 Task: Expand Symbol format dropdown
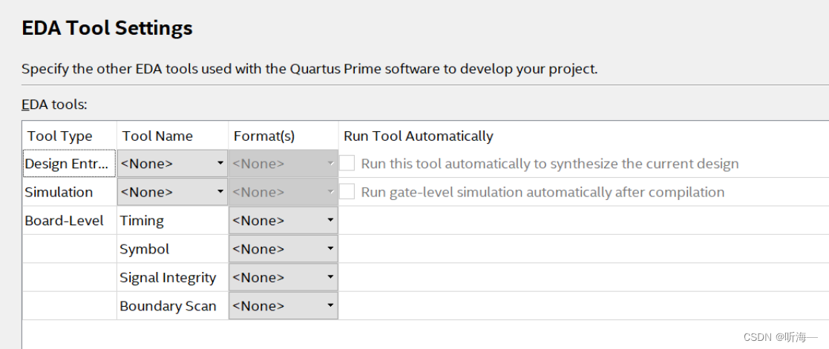click(283, 249)
